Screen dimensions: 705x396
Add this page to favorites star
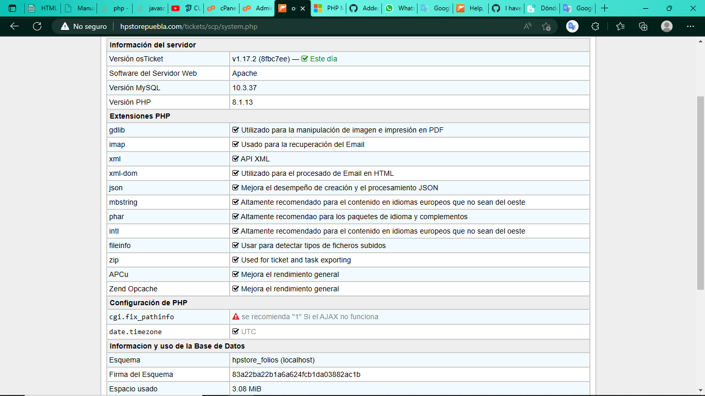click(x=546, y=26)
